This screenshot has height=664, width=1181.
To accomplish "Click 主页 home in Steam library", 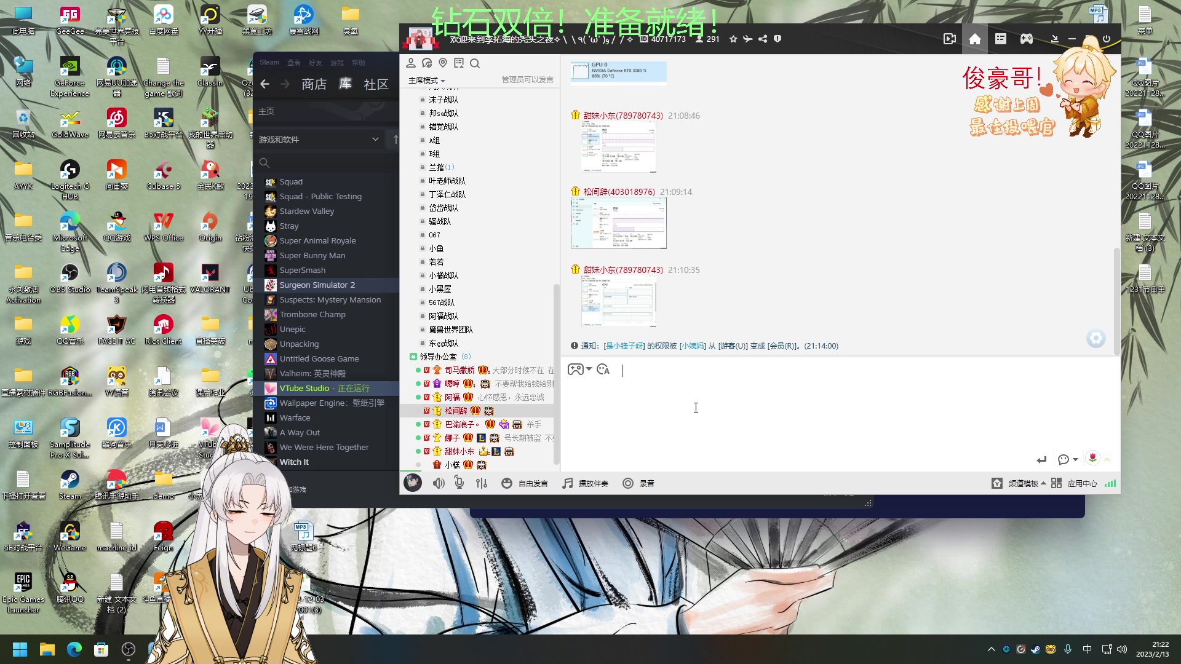I will 266,111.
